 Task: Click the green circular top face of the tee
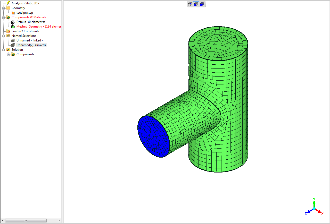pos(218,43)
